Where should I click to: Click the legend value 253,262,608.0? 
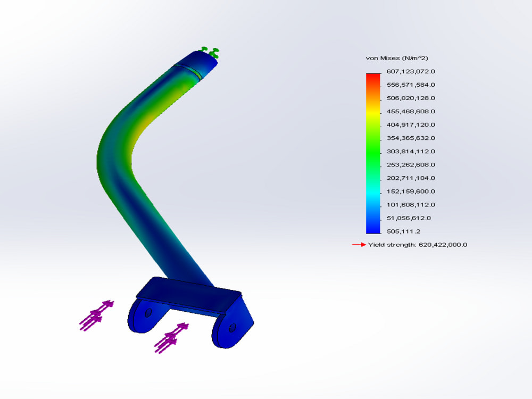(x=411, y=164)
